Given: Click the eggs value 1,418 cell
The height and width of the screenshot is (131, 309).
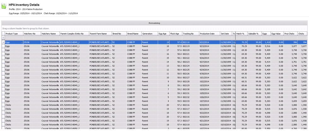Looking at the screenshot, I should click(266, 42).
